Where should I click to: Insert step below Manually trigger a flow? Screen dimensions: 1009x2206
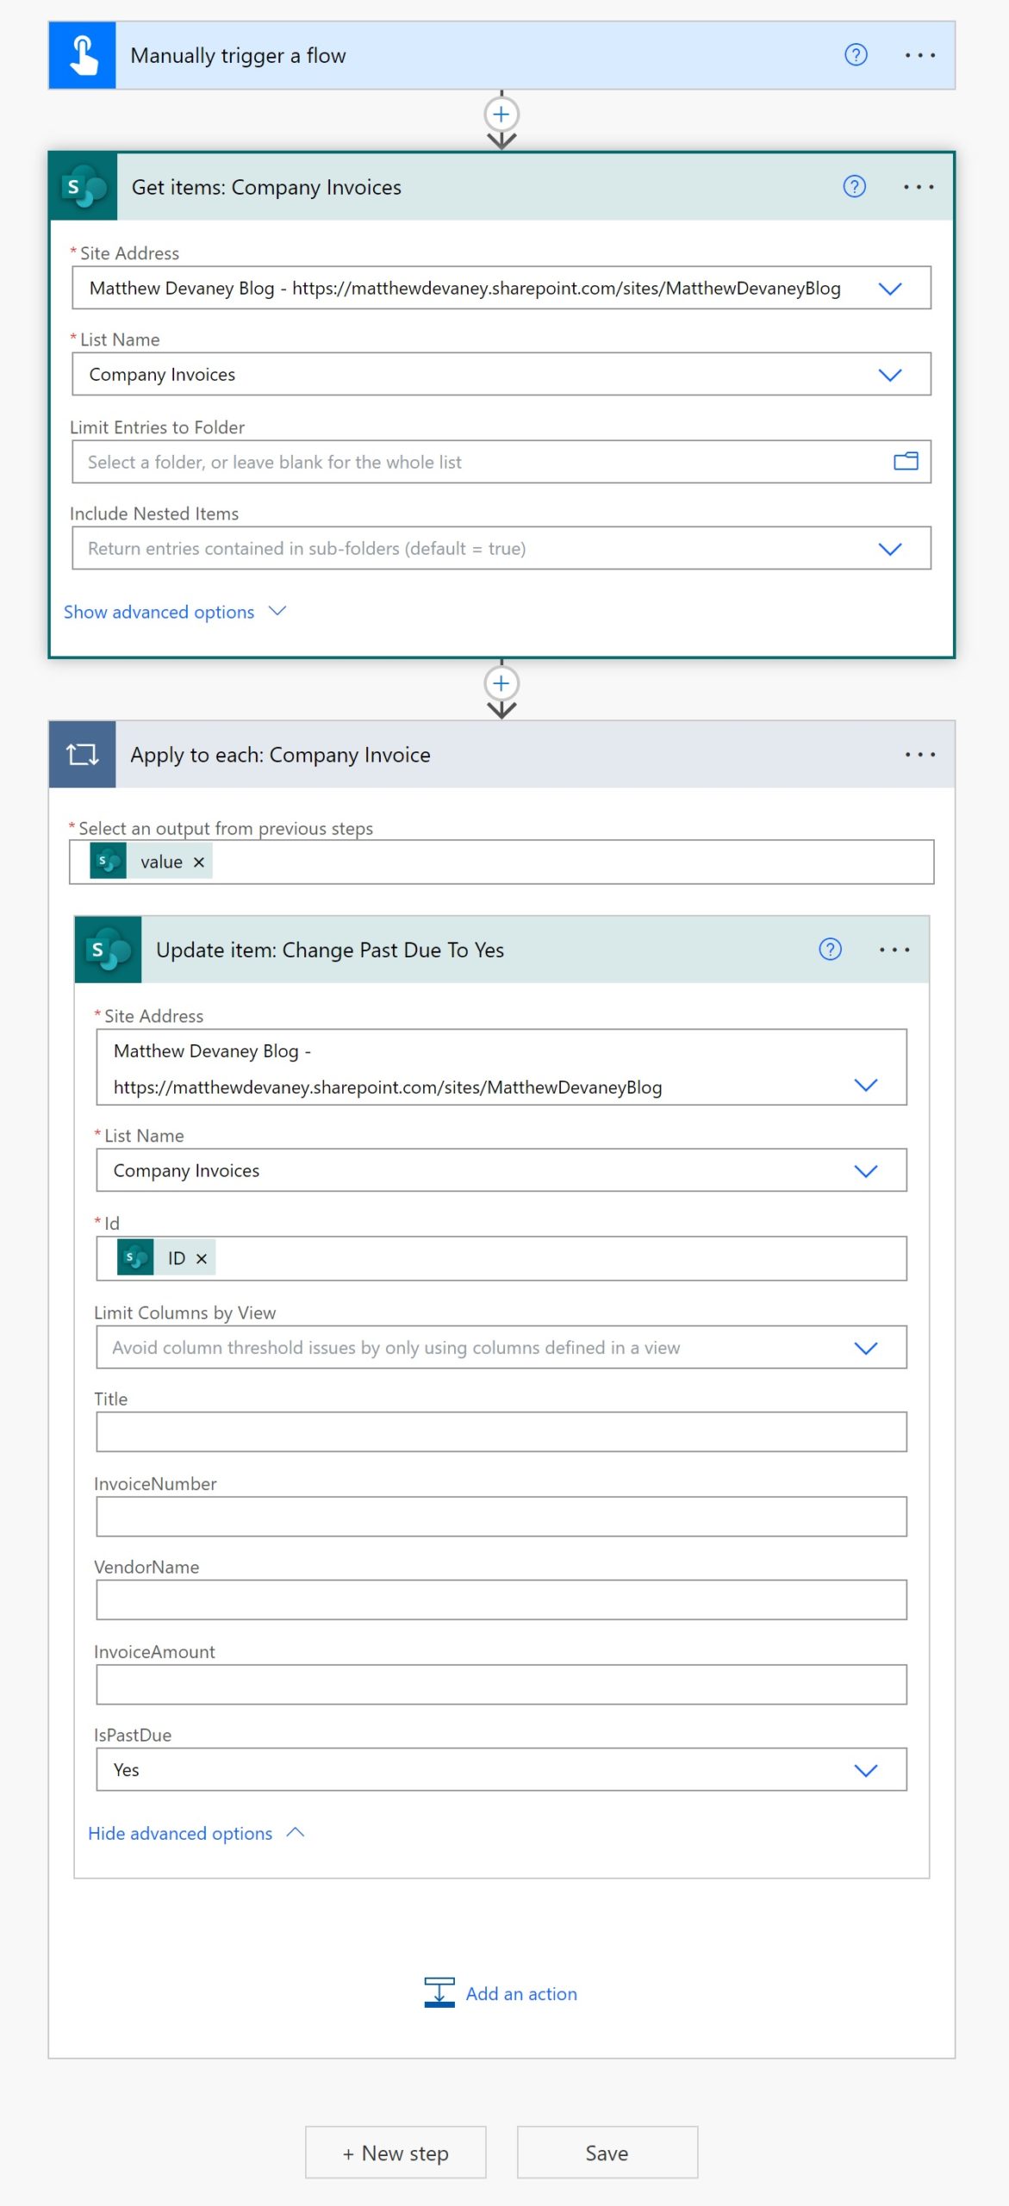coord(501,114)
